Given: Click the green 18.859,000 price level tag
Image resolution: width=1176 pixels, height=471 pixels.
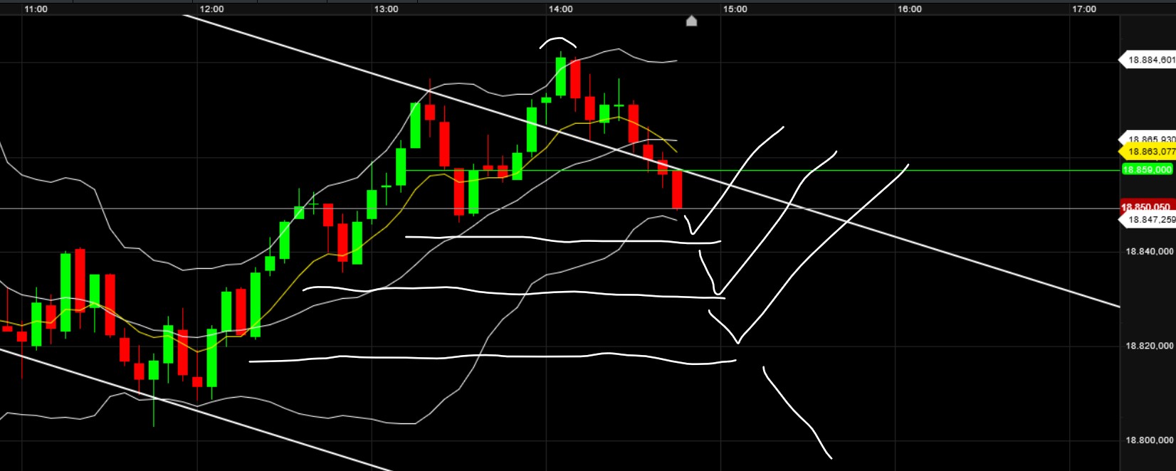Looking at the screenshot, I should pos(1148,169).
